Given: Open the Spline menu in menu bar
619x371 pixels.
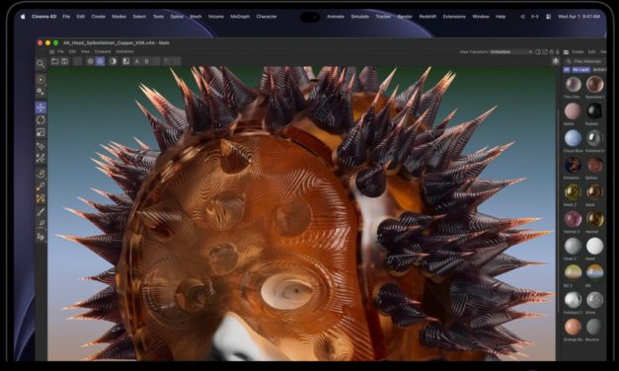Looking at the screenshot, I should [177, 17].
